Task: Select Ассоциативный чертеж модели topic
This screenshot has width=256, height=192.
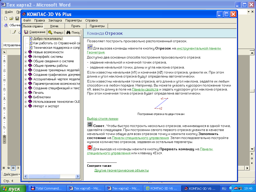Action: 56,79
